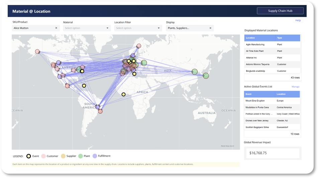Click the Eastern Europe plant marker
Image resolution: width=318 pixels, height=178 pixels.
click(144, 63)
